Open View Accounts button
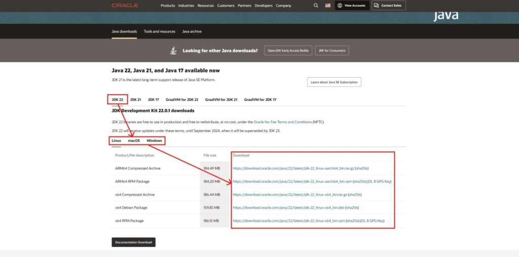This screenshot has width=519, height=257. (352, 6)
